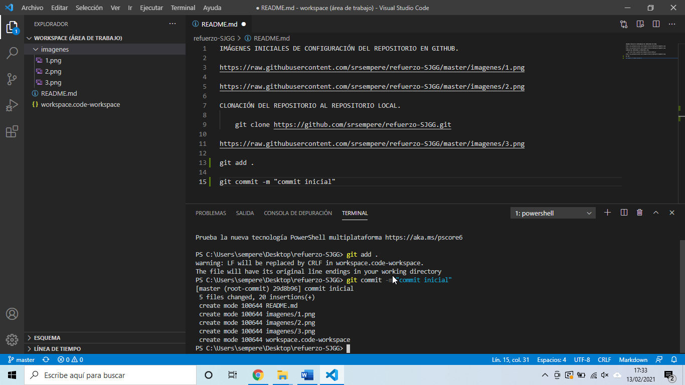Change language mode via Markdown button

click(x=633, y=359)
